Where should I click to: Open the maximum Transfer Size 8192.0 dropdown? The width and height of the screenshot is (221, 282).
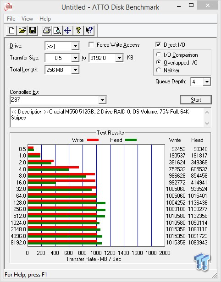tap(119, 58)
